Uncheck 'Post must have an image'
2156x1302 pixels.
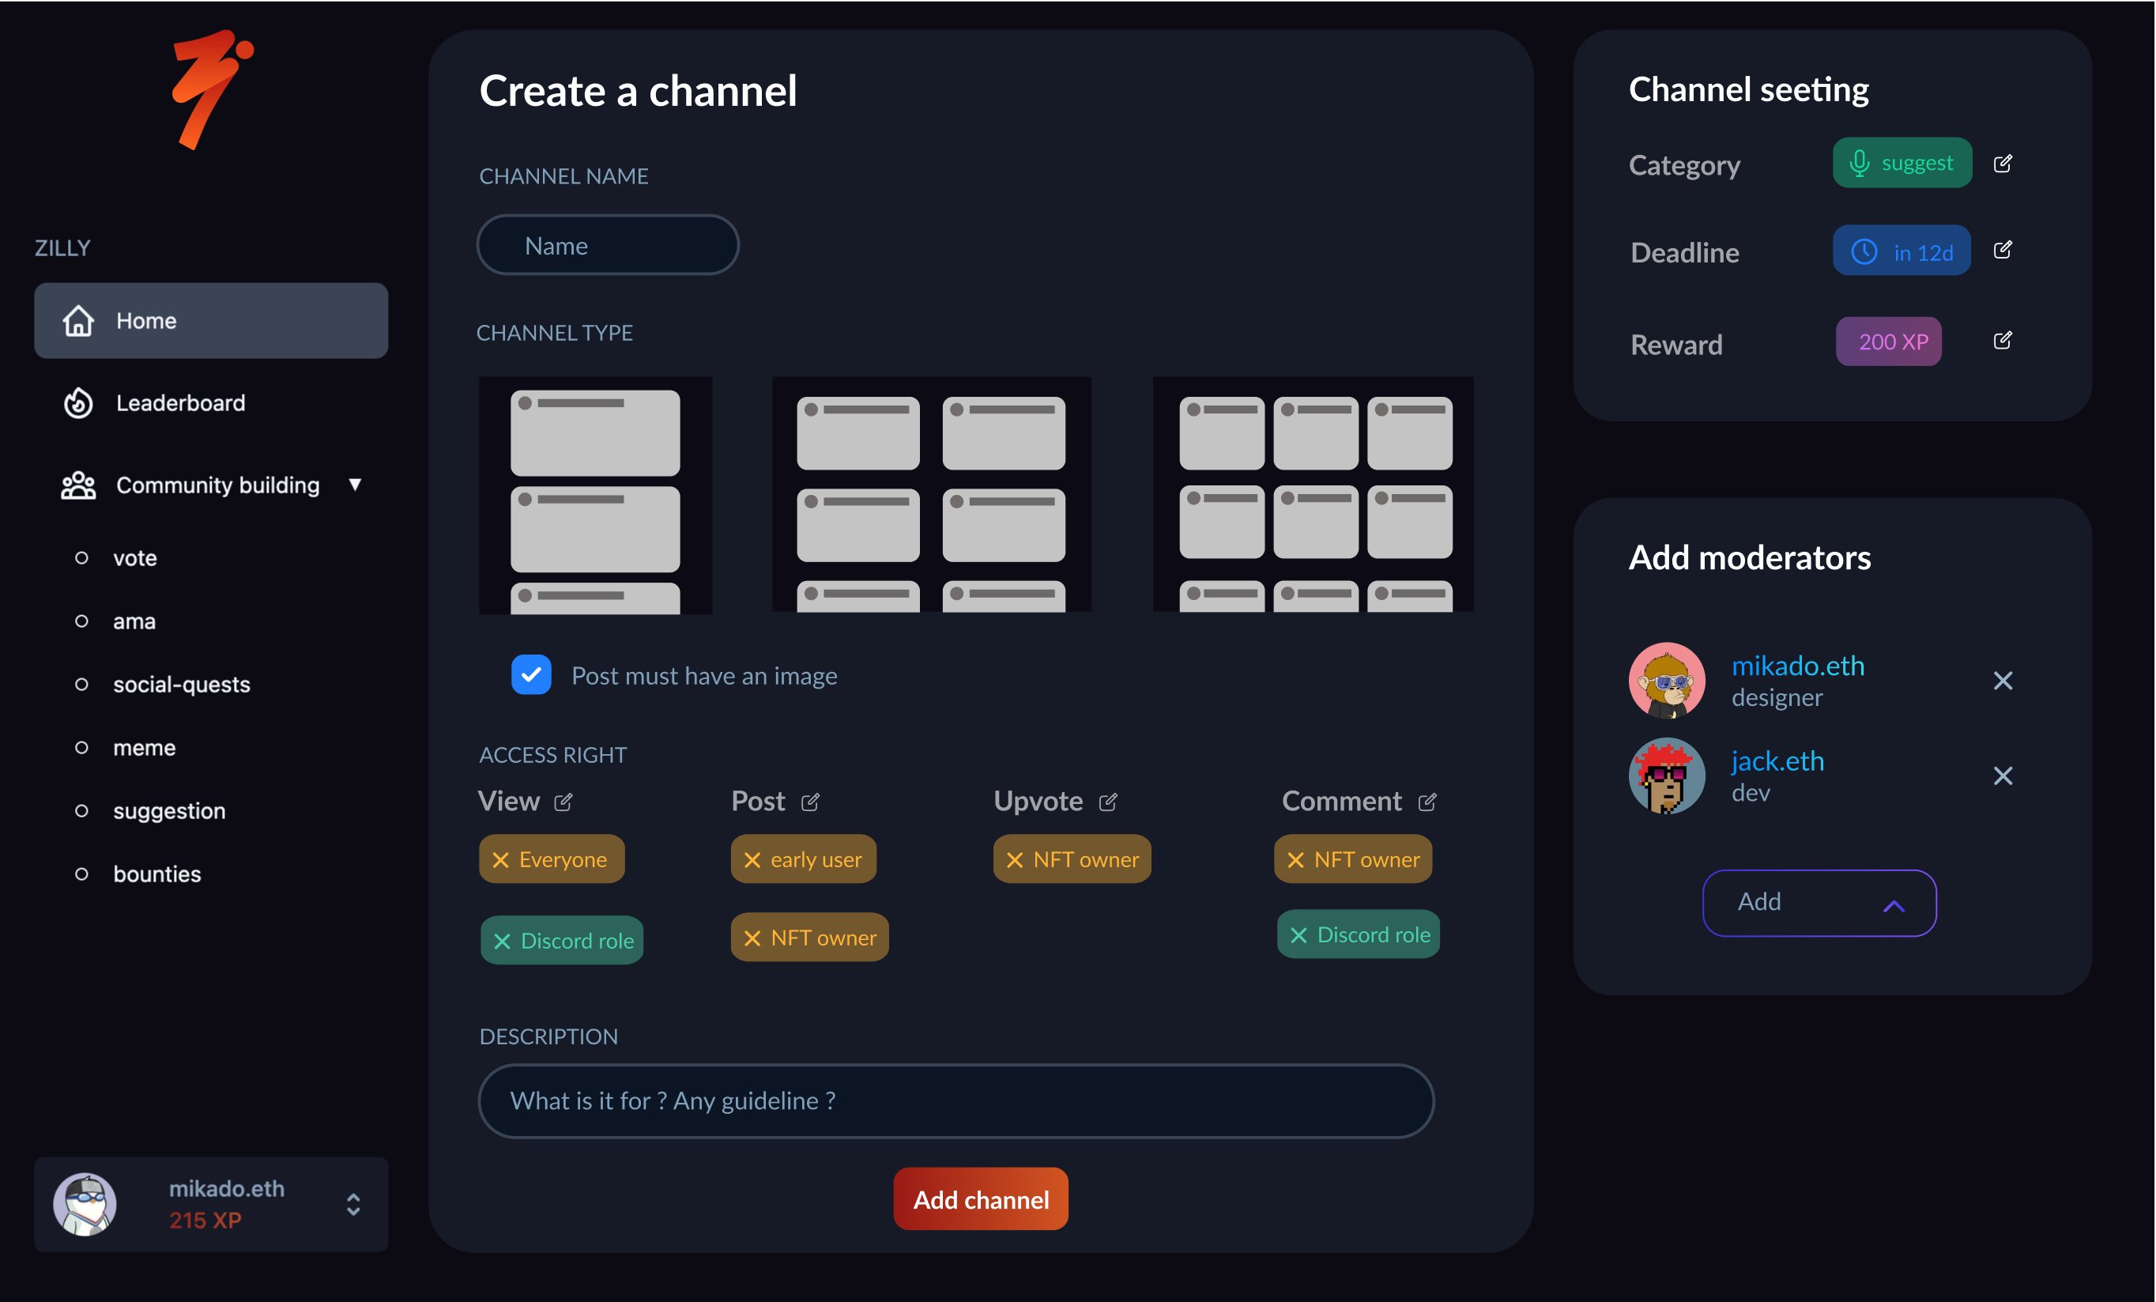[531, 674]
